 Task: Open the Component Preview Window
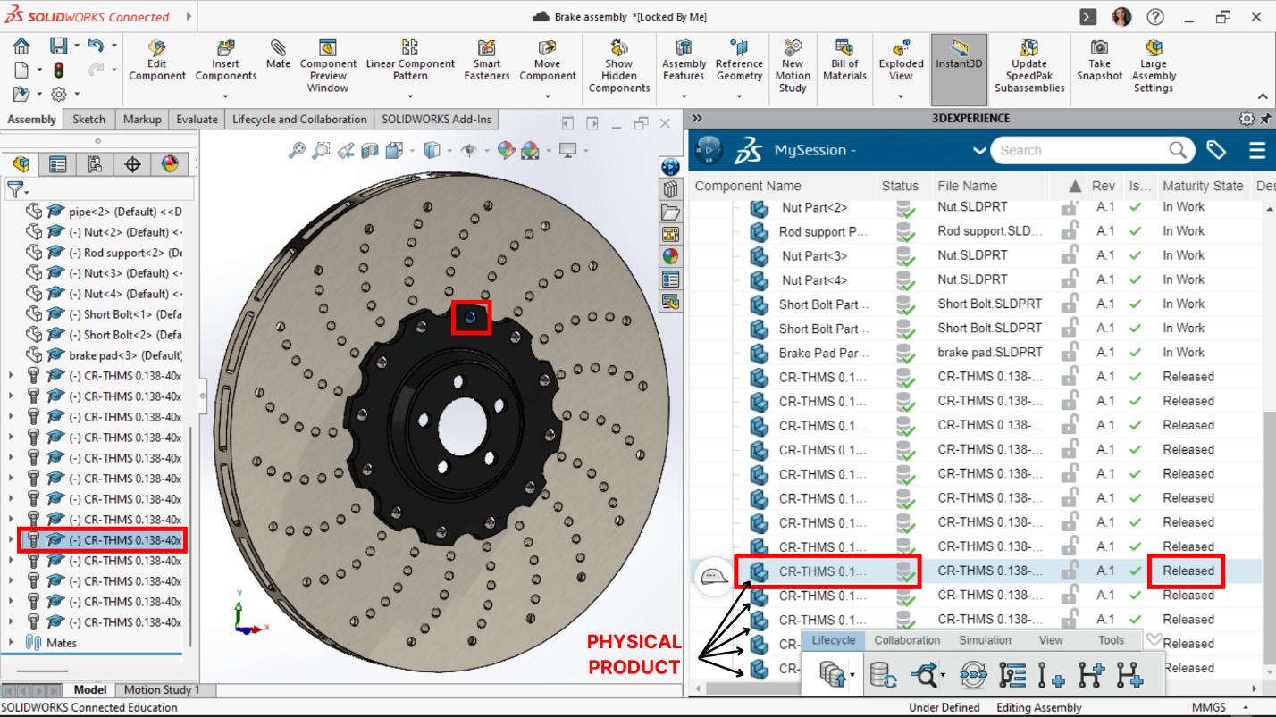[x=328, y=66]
